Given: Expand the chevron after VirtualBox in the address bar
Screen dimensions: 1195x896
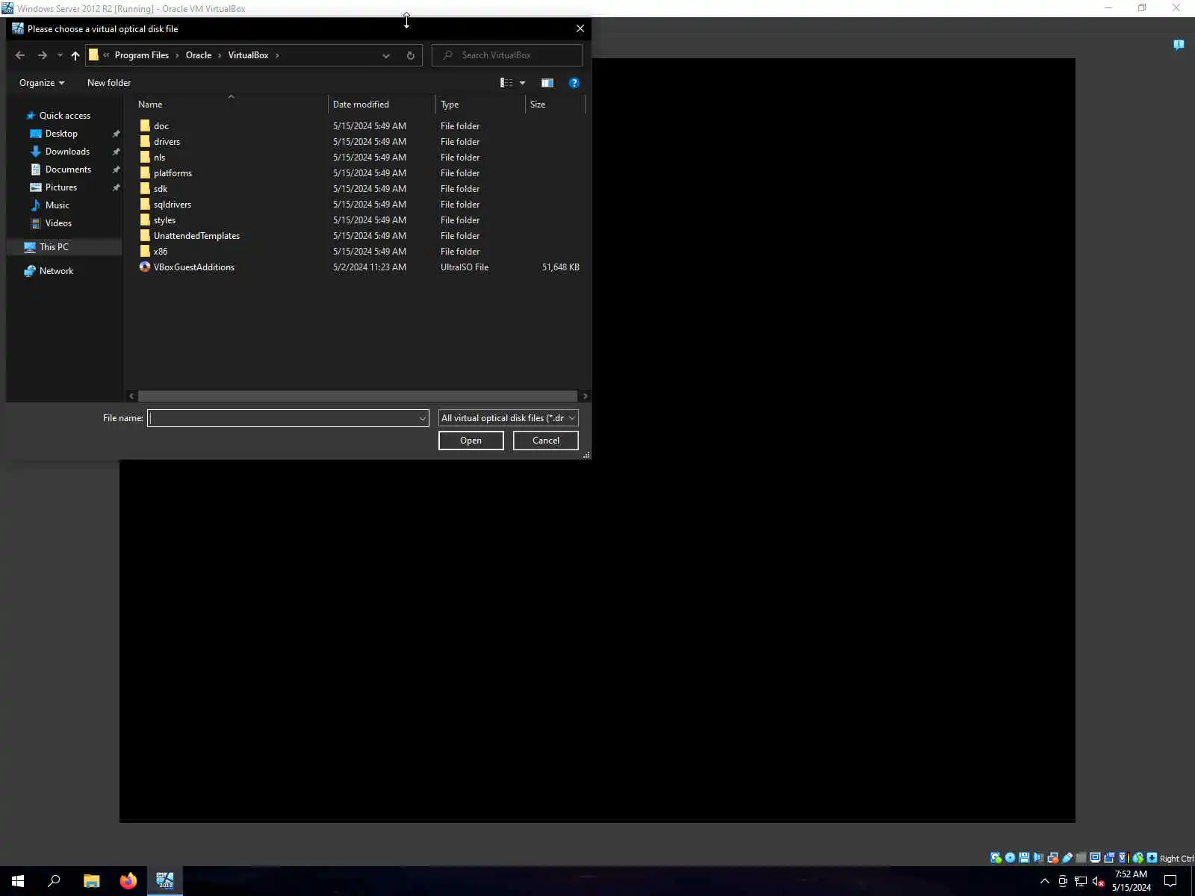Looking at the screenshot, I should pyautogui.click(x=277, y=55).
